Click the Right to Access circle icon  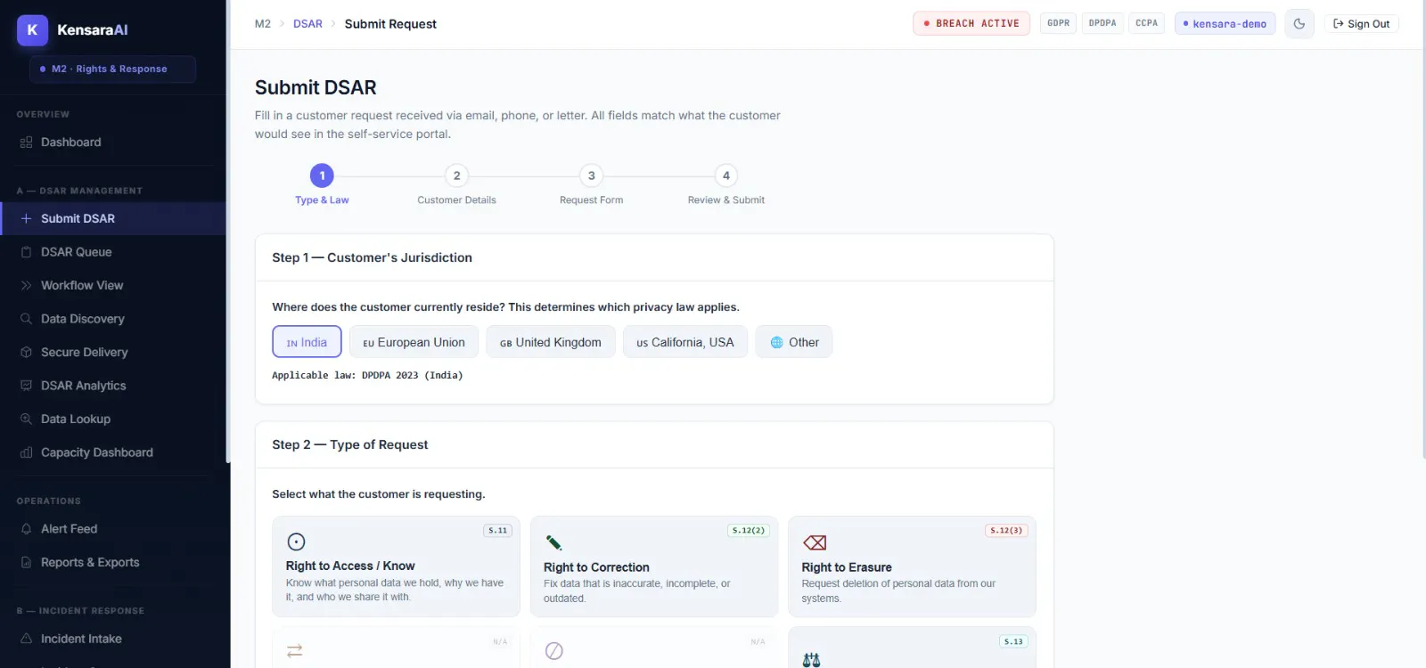click(x=297, y=542)
